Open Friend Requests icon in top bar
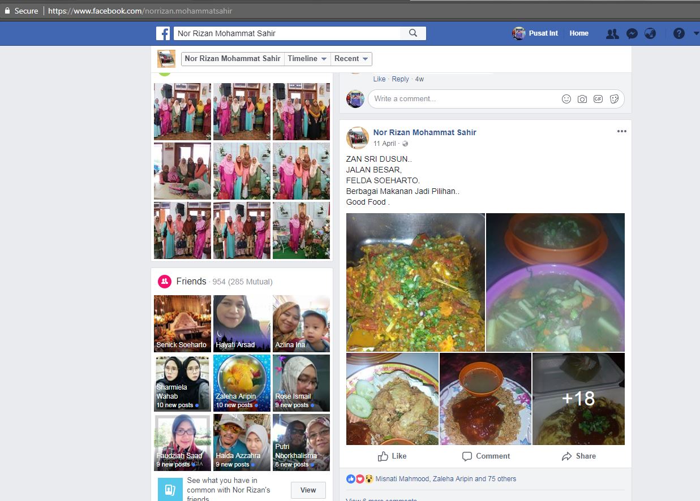Screen dimensions: 700x501 (x=612, y=33)
